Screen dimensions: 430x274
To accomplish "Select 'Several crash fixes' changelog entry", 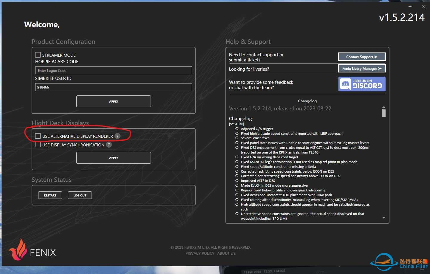I will coord(255,138).
